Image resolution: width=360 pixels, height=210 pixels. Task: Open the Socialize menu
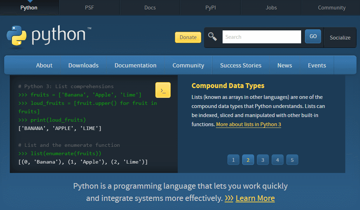(x=340, y=37)
